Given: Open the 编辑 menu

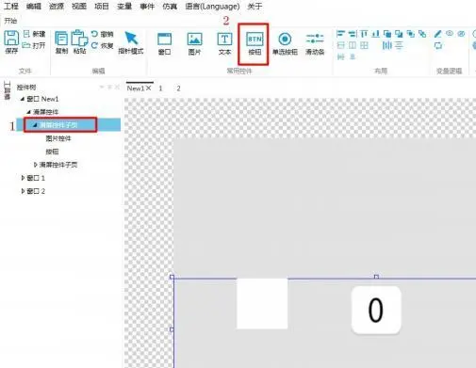Looking at the screenshot, I should (34, 6).
